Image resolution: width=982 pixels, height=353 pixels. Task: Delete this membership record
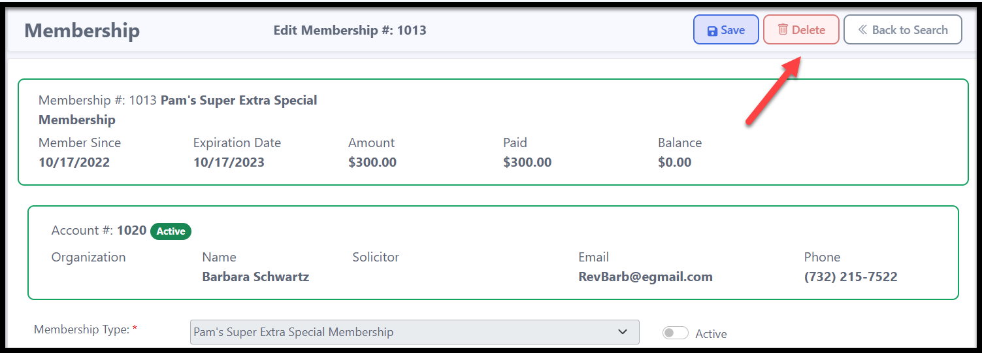[x=801, y=29]
